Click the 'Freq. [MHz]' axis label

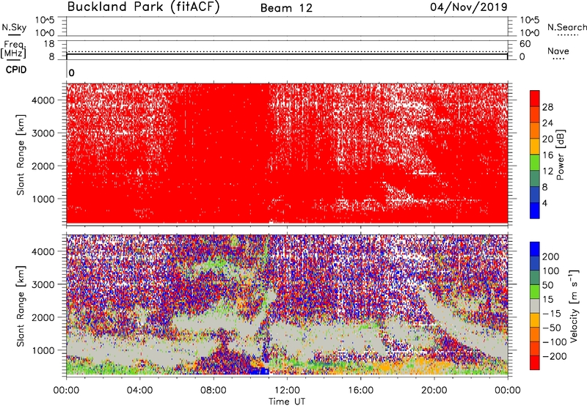pyautogui.click(x=13, y=49)
